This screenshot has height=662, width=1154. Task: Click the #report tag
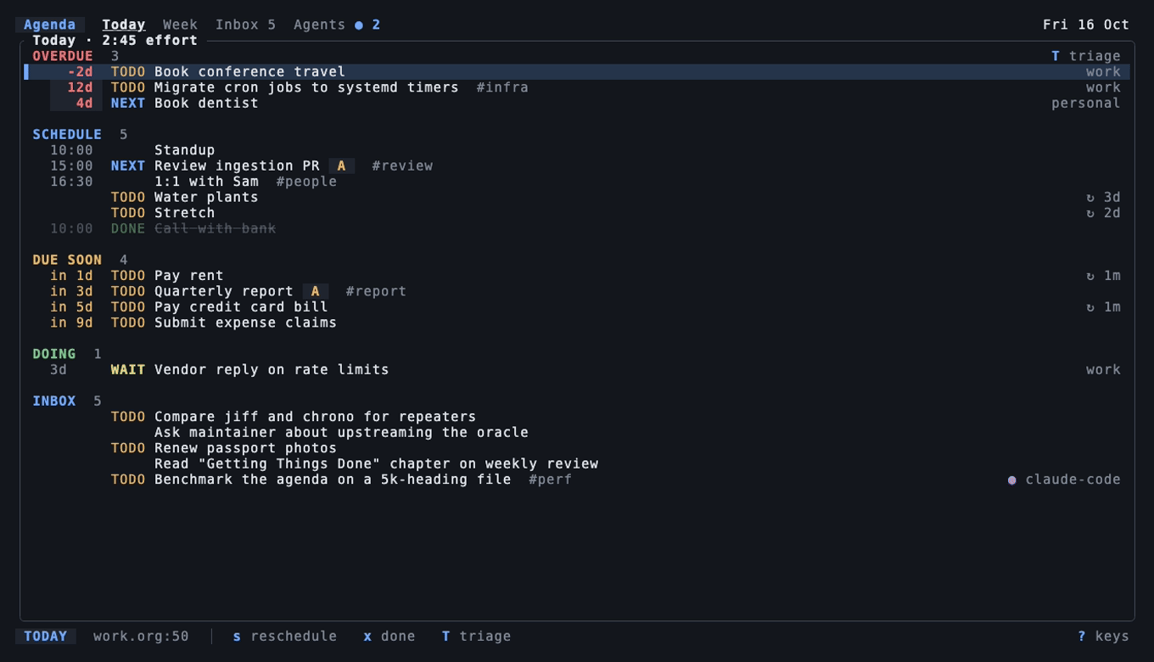376,291
